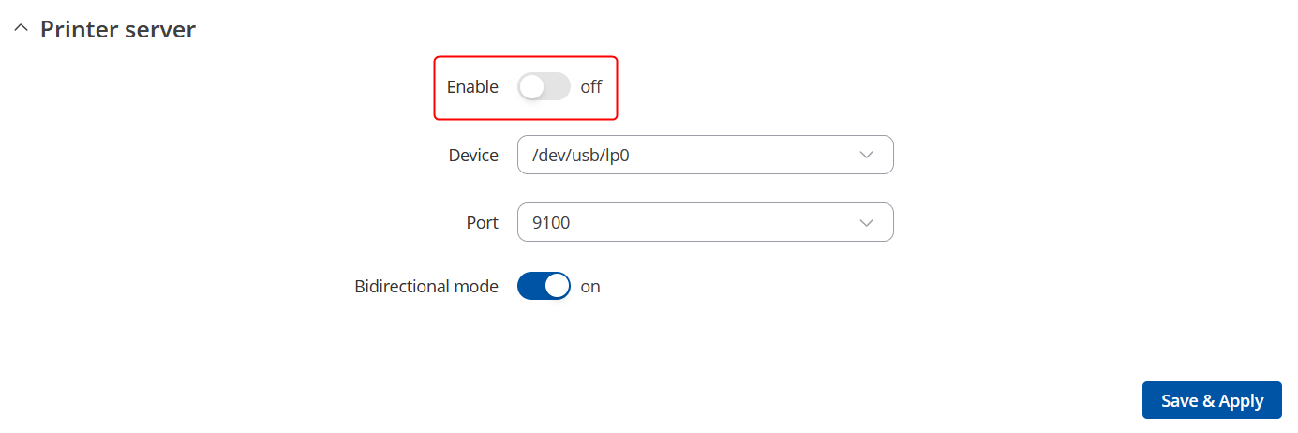Click the 'off' status text beside Enable

click(x=591, y=87)
